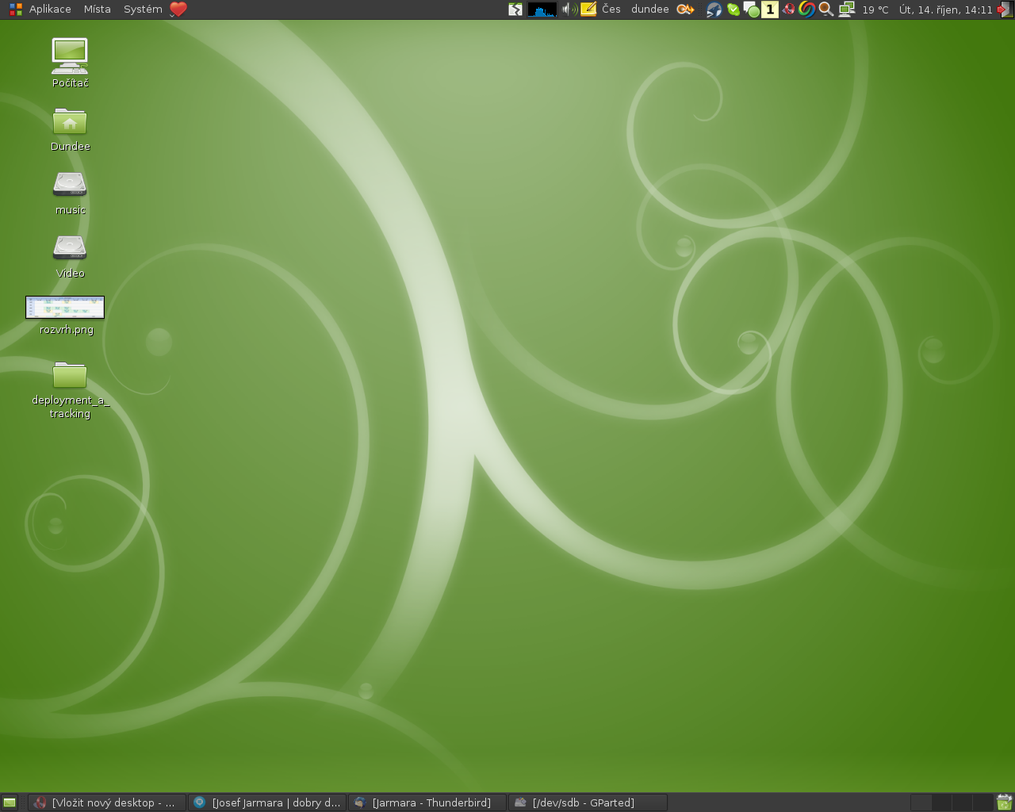Switch to the first workspace
1015x812 pixels.
[x=921, y=802]
